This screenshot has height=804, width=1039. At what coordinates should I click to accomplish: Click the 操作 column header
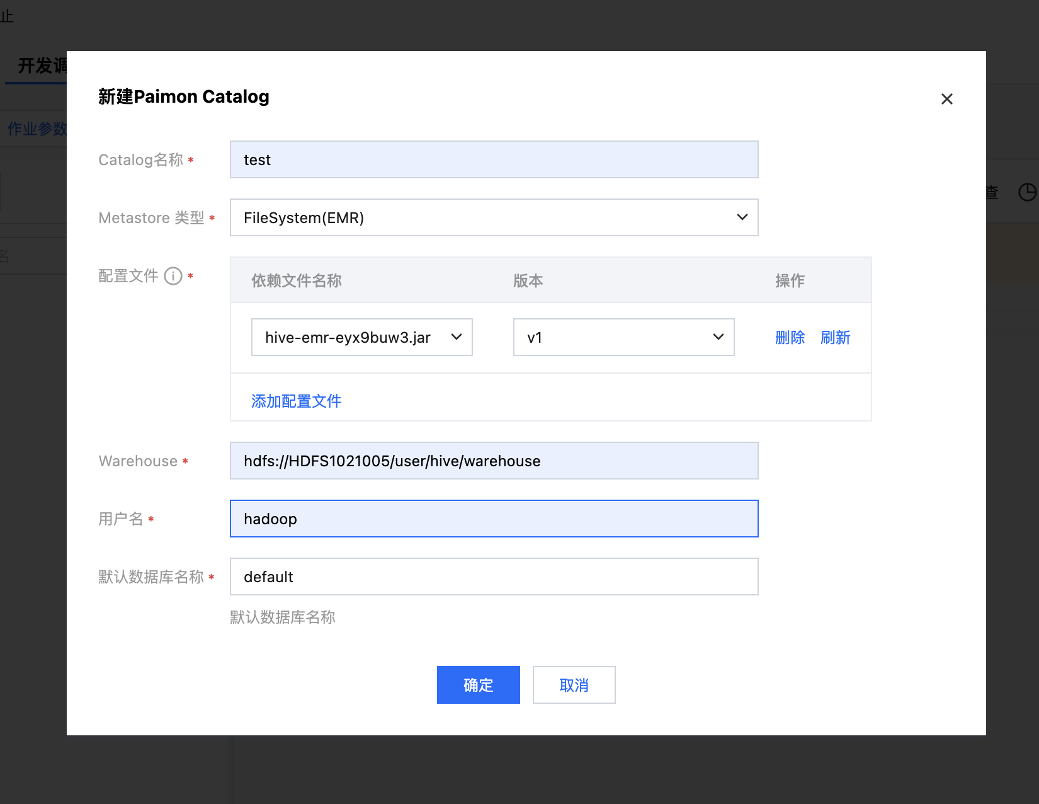790,280
